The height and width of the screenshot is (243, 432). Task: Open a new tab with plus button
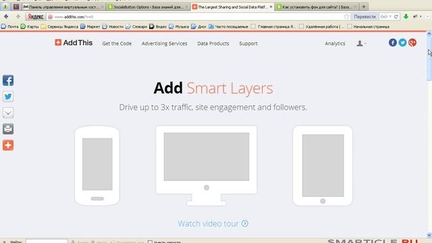tap(364, 7)
